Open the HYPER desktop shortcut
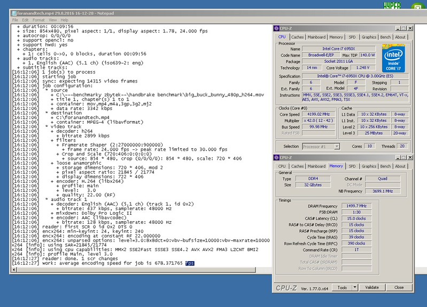 (x=392, y=6)
